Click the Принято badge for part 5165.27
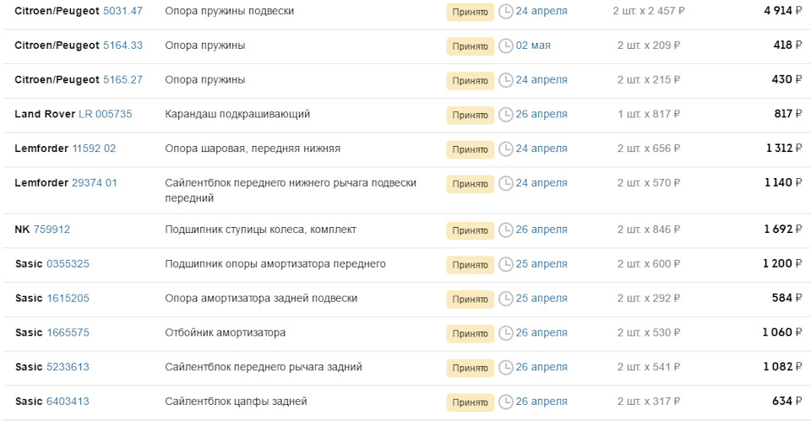 click(x=470, y=80)
